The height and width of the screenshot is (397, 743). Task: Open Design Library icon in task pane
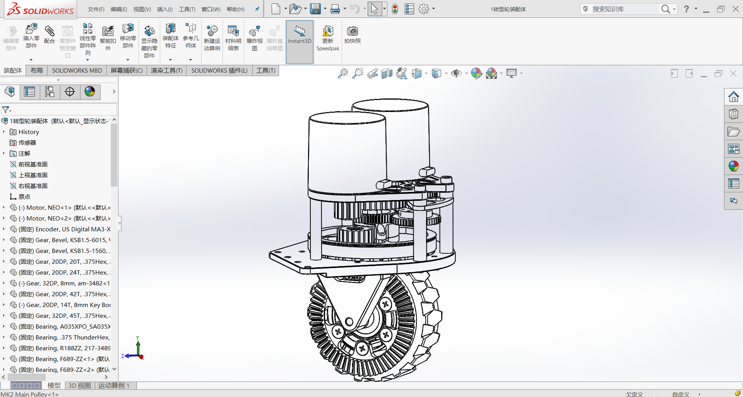point(734,114)
